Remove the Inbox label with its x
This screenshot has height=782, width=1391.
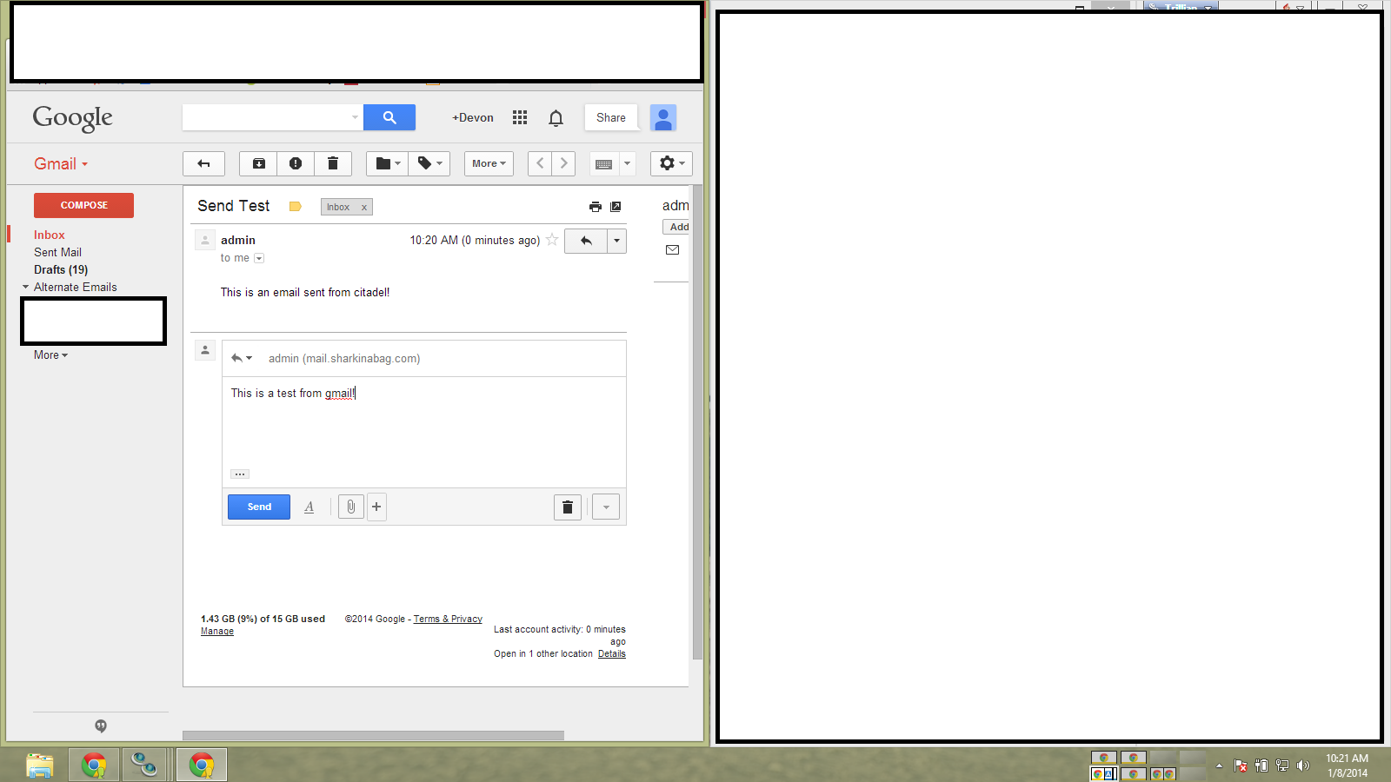(x=364, y=208)
